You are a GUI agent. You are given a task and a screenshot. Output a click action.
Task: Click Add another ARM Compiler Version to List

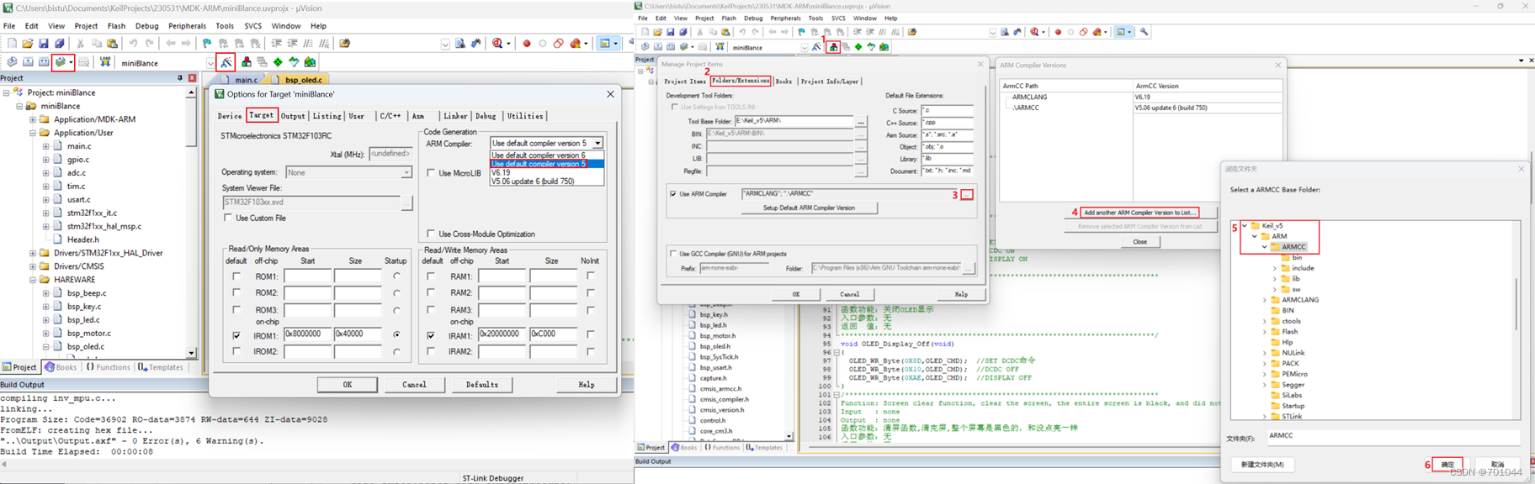pyautogui.click(x=1139, y=213)
